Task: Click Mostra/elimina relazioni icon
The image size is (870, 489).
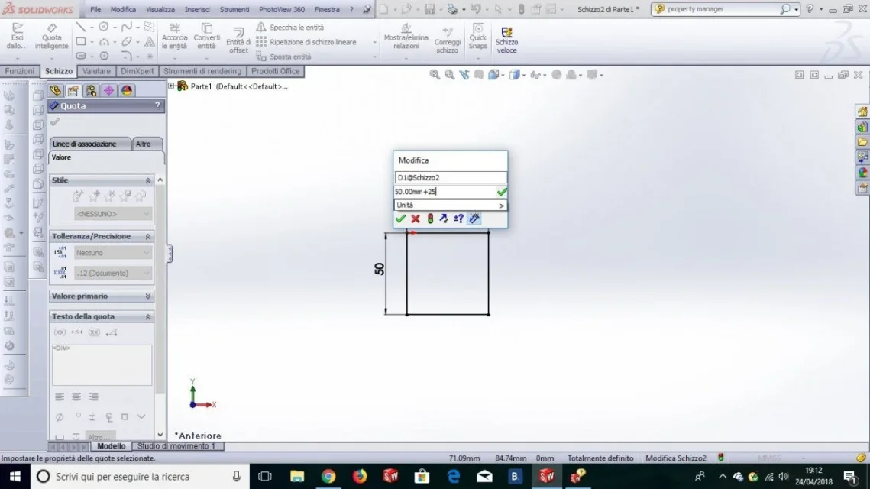Action: [x=406, y=36]
